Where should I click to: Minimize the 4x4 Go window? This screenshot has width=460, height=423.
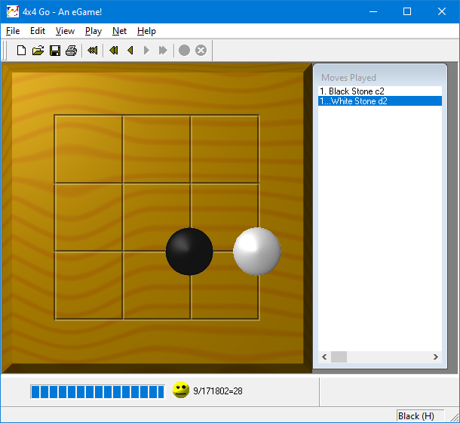[x=373, y=12]
